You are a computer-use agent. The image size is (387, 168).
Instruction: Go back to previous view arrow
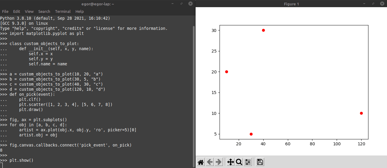point(210,162)
